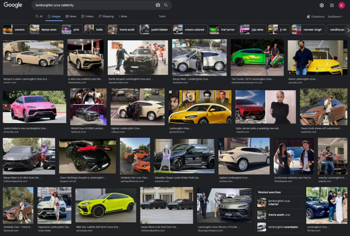This screenshot has height=236, width=350.
Task: Open the Tools options
Action: pos(162,16)
